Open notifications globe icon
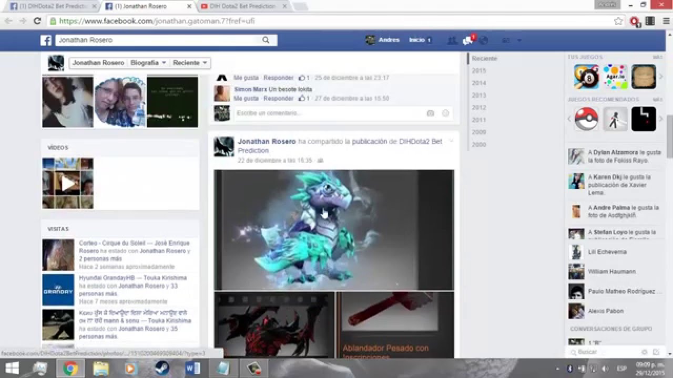The width and height of the screenshot is (673, 378). coord(483,40)
